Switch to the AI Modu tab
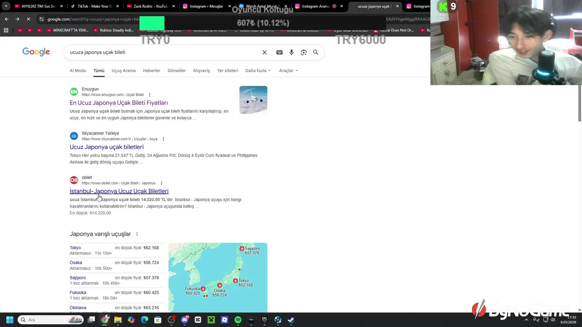This screenshot has width=582, height=327. (78, 70)
